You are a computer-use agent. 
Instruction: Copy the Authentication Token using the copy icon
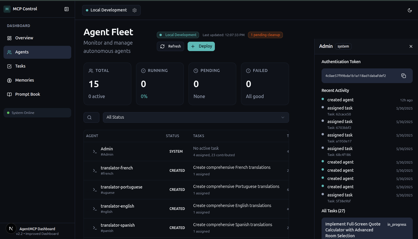tap(403, 76)
